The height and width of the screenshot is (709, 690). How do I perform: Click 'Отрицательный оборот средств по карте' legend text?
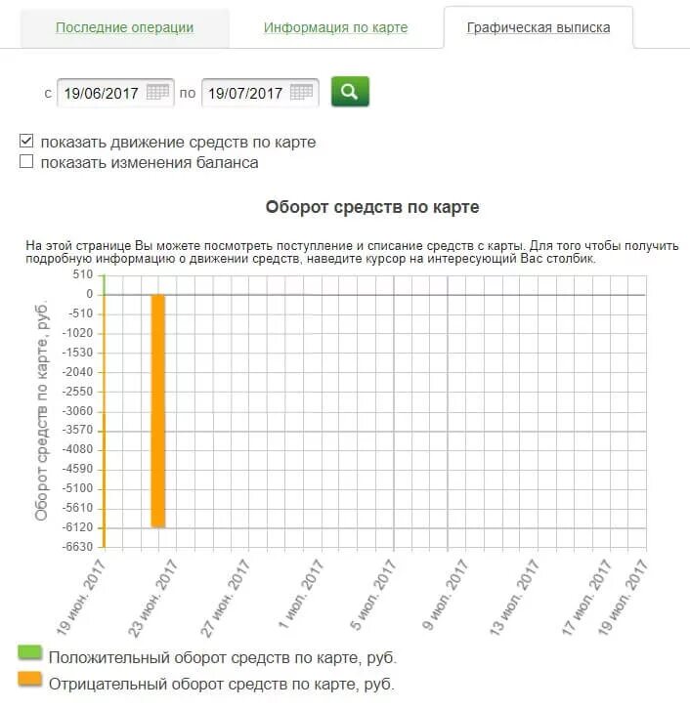pos(221,685)
